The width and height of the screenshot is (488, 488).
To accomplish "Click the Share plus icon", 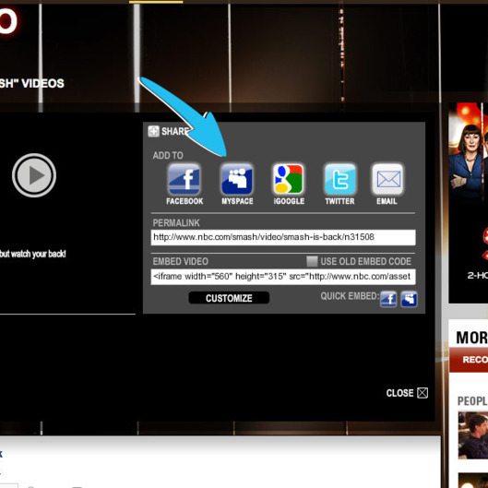I will click(153, 131).
